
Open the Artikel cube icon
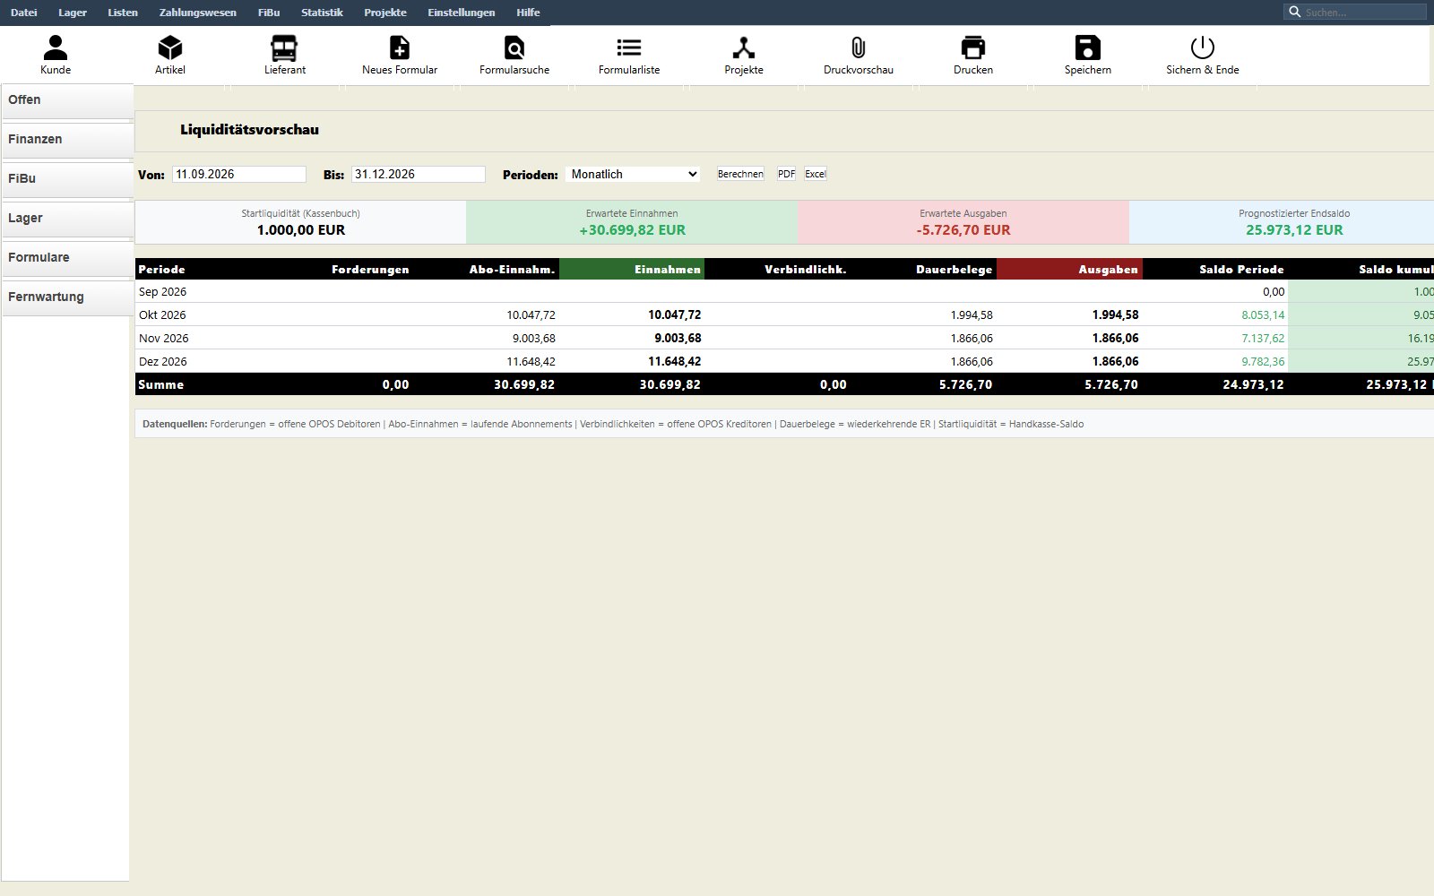coord(170,47)
